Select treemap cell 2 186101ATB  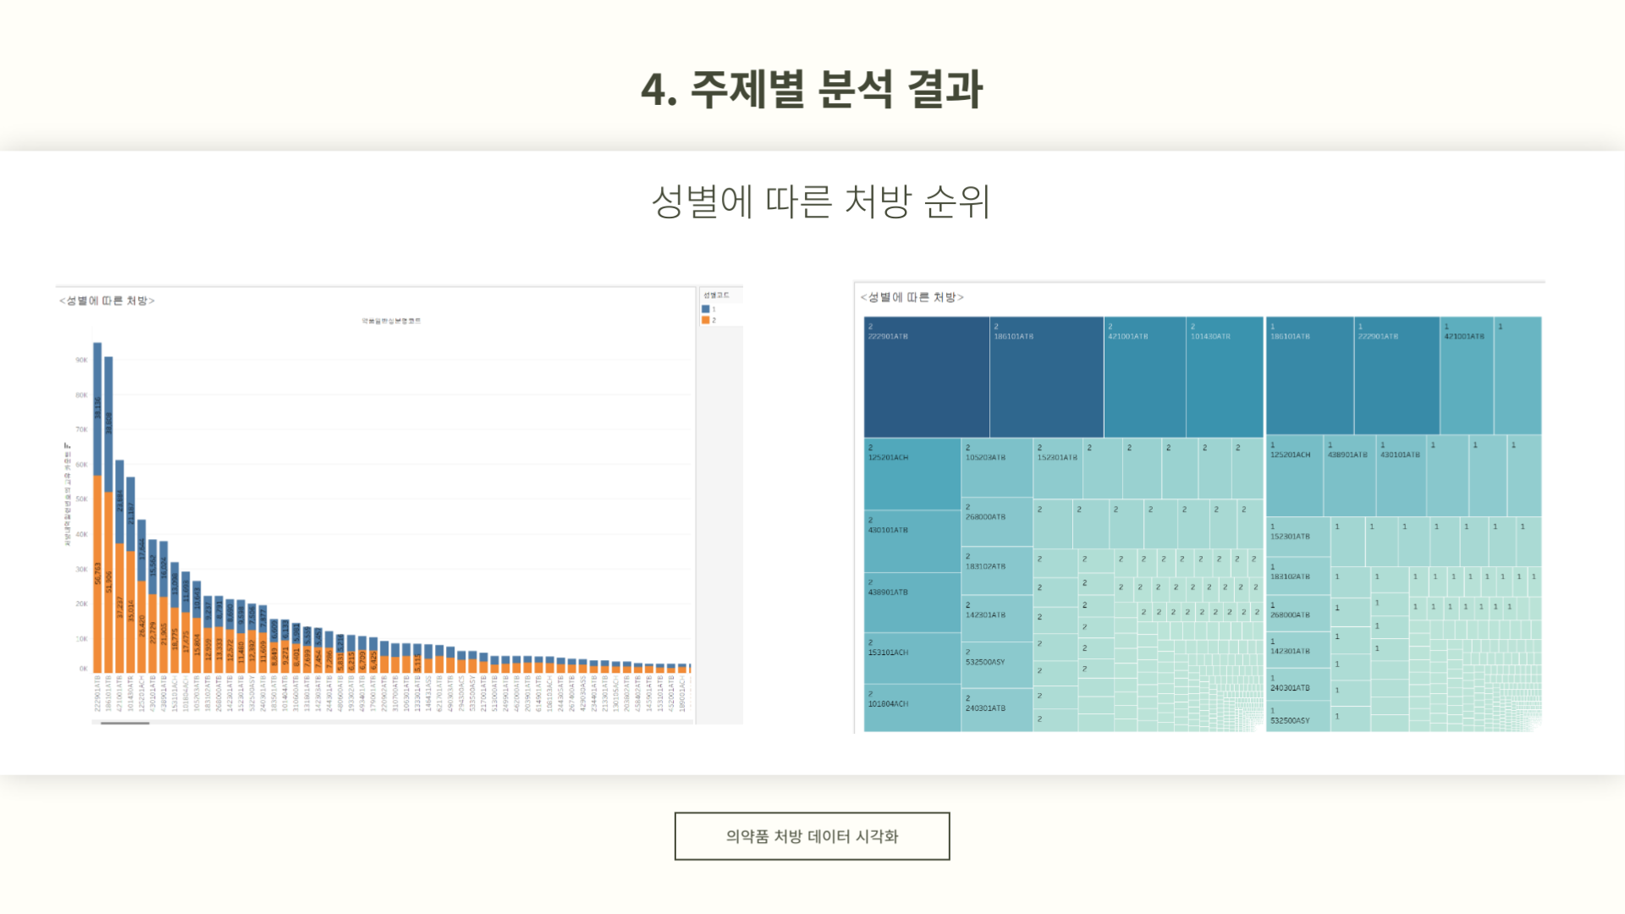click(x=1046, y=381)
